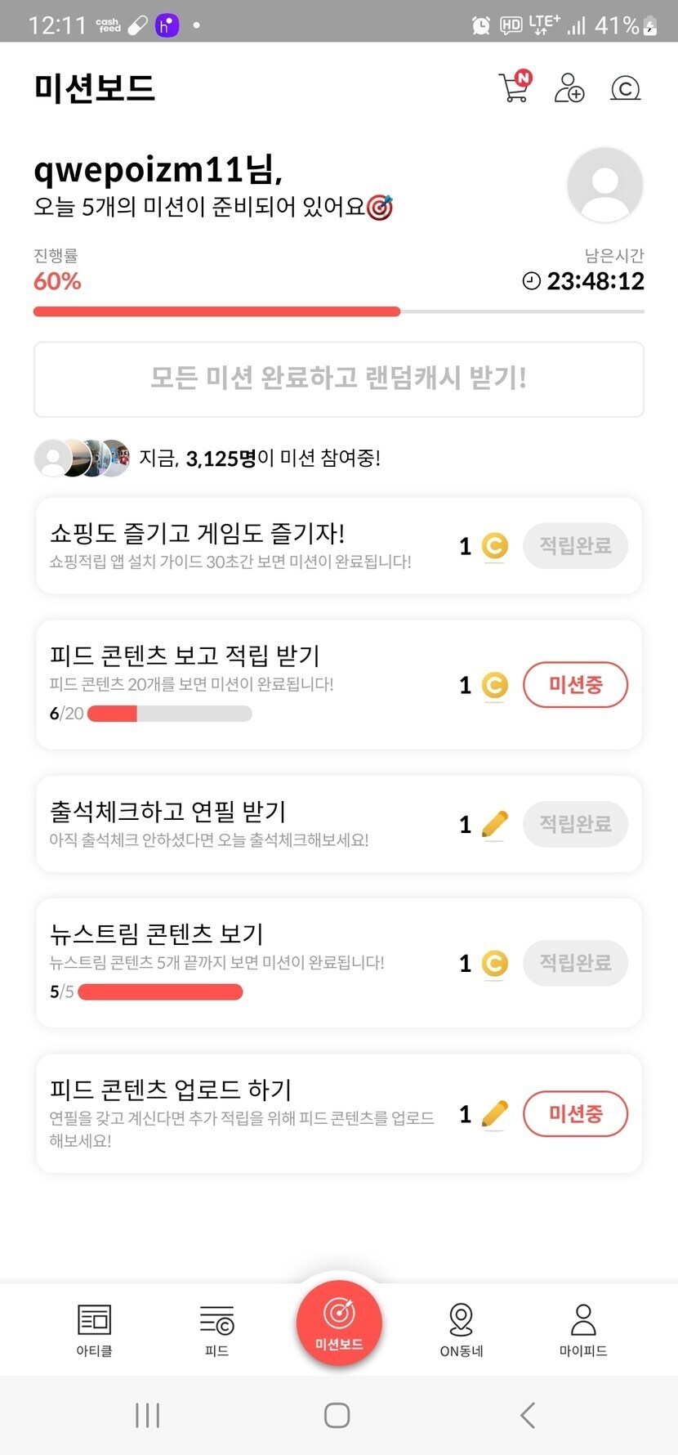Tap 적립완료 on 쇼핑도 즐기고 게임도 즐기자 mission

pyautogui.click(x=575, y=545)
